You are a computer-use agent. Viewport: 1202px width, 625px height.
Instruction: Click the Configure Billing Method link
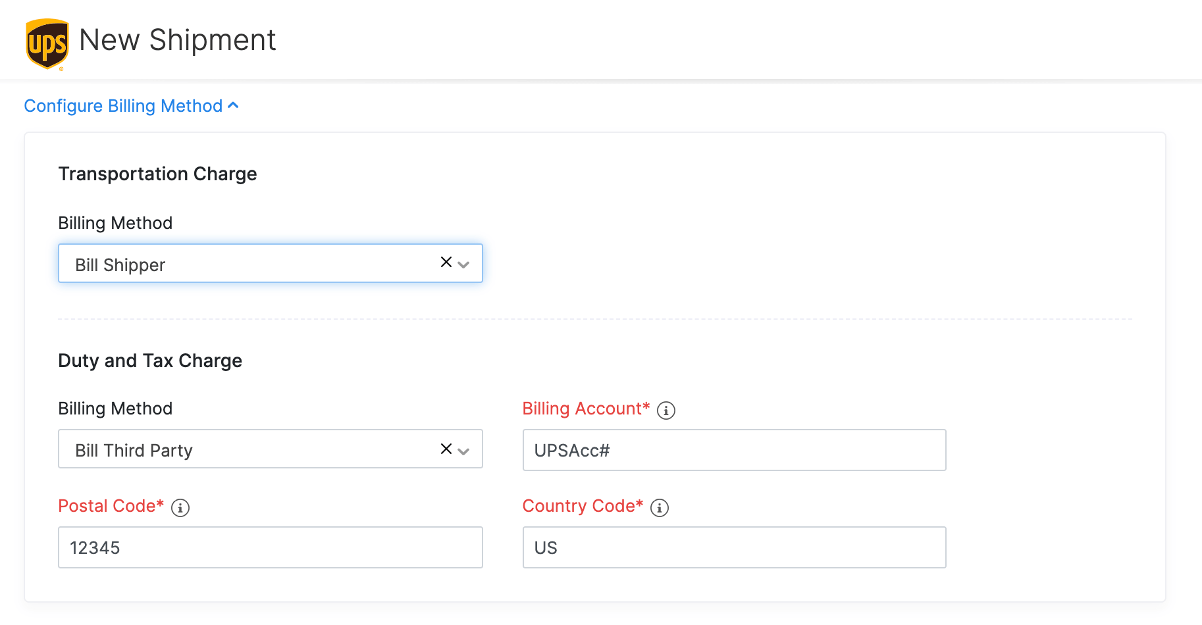122,105
